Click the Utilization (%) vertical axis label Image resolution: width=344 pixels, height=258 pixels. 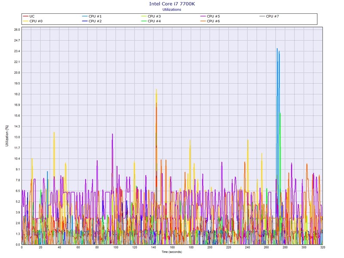point(6,136)
